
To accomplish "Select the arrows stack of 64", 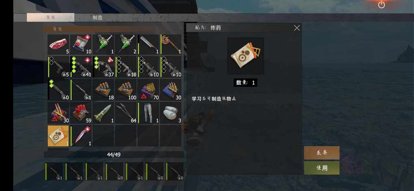I will pyautogui.click(x=126, y=113).
